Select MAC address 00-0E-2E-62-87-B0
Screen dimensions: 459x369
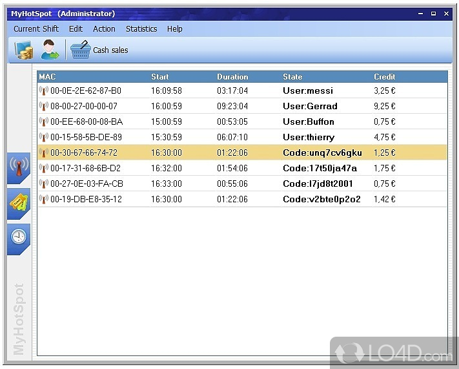point(86,90)
